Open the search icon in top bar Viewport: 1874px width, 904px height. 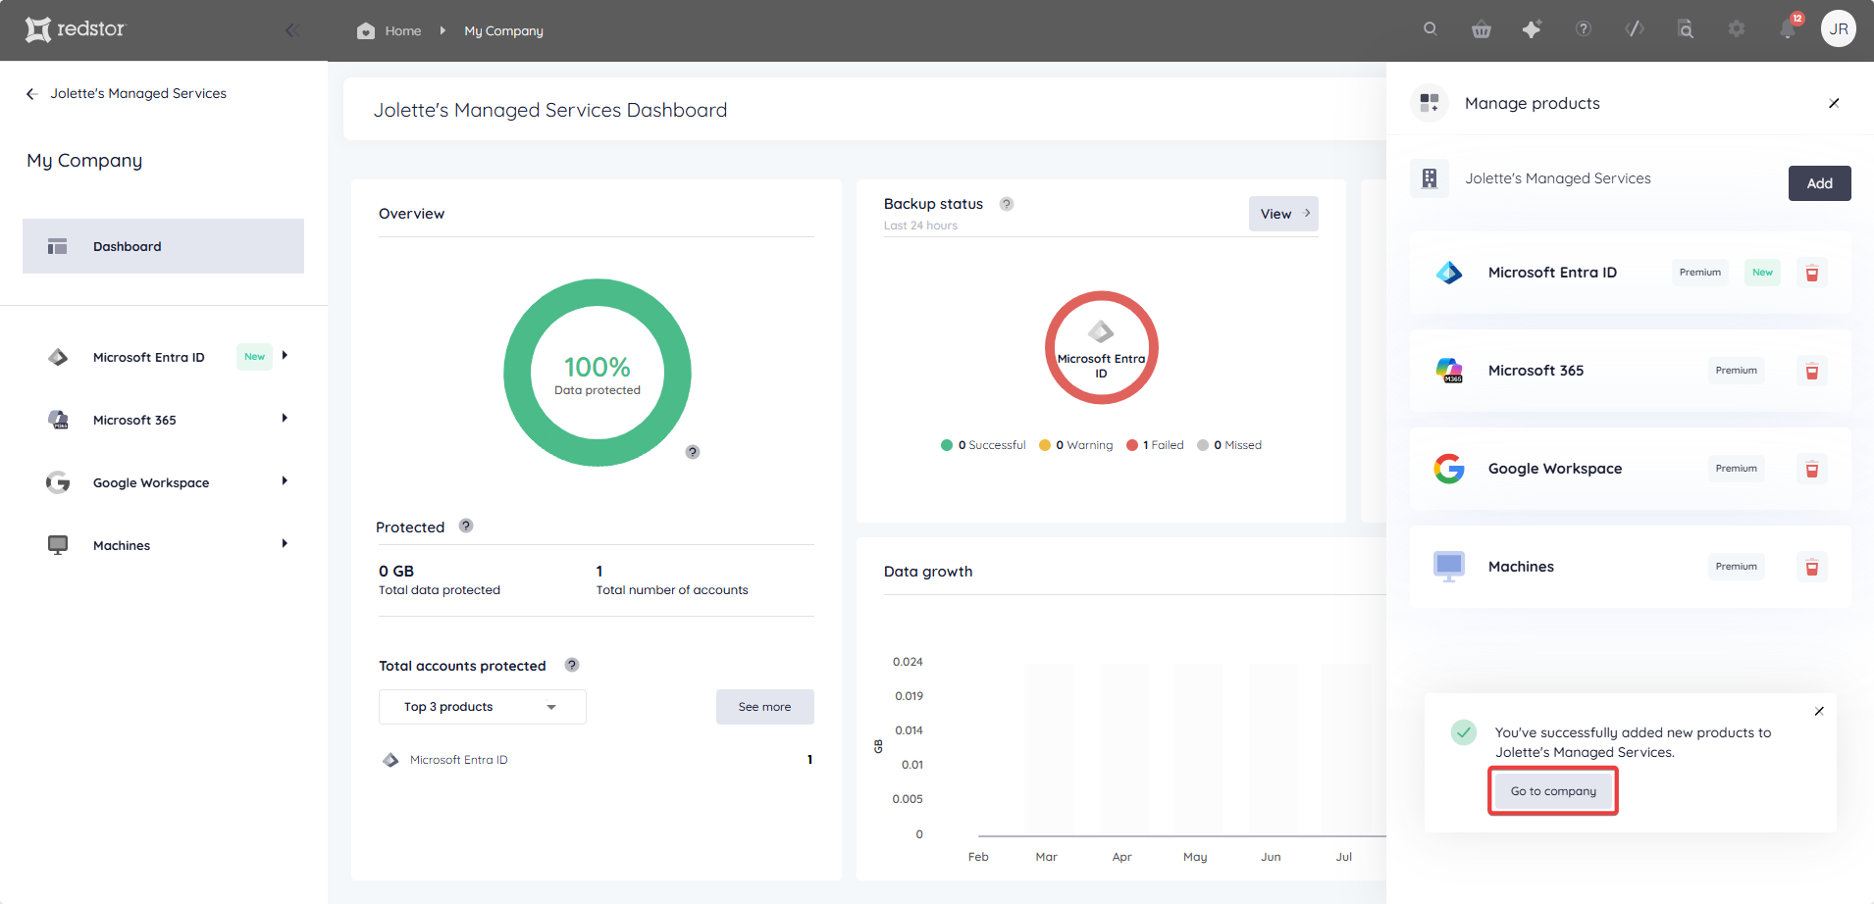click(x=1431, y=29)
